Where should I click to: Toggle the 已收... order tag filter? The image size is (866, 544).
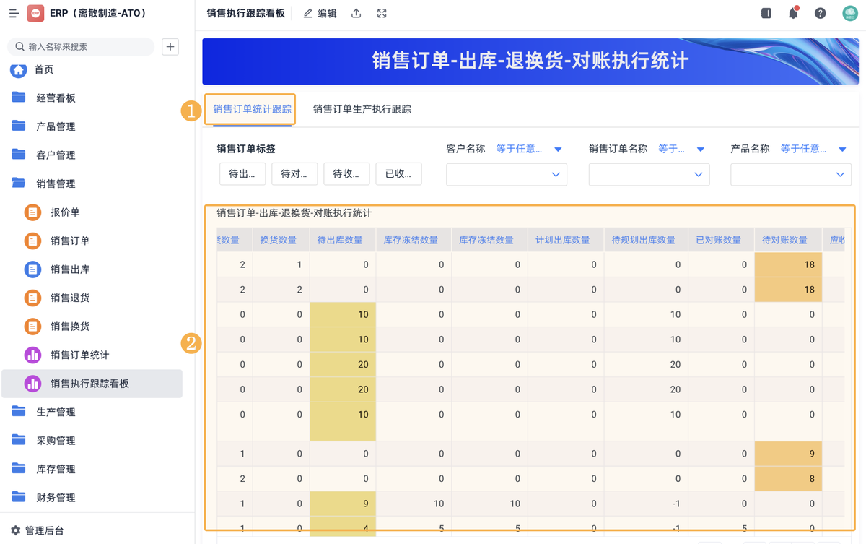point(398,173)
